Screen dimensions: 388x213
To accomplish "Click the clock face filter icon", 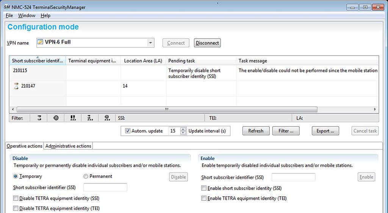I will click(56, 118).
